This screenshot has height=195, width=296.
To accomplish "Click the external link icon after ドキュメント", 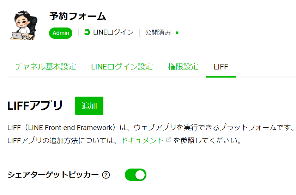I will point(169,140).
